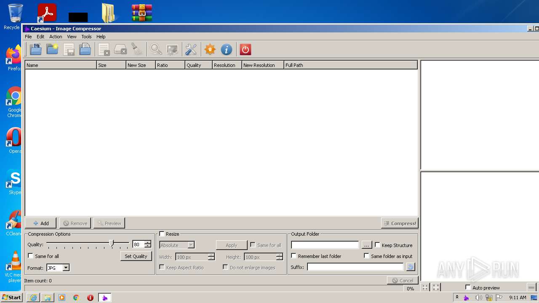539x303 pixels.
Task: Open the yellow folder desktop icon
Action: coord(109,13)
